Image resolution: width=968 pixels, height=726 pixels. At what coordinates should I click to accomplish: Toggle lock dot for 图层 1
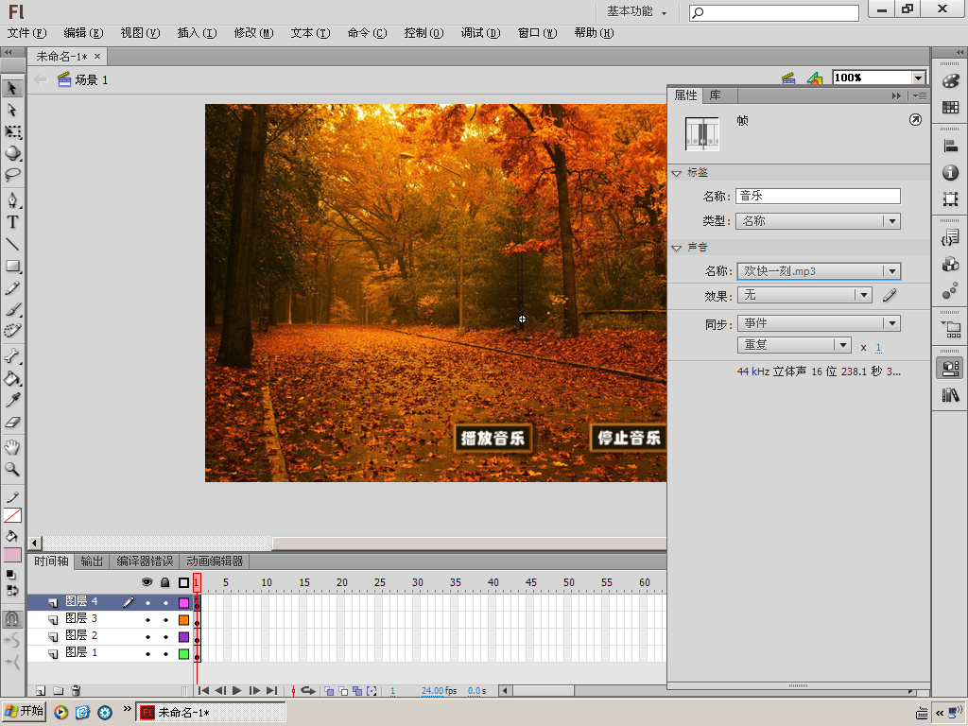pyautogui.click(x=165, y=654)
